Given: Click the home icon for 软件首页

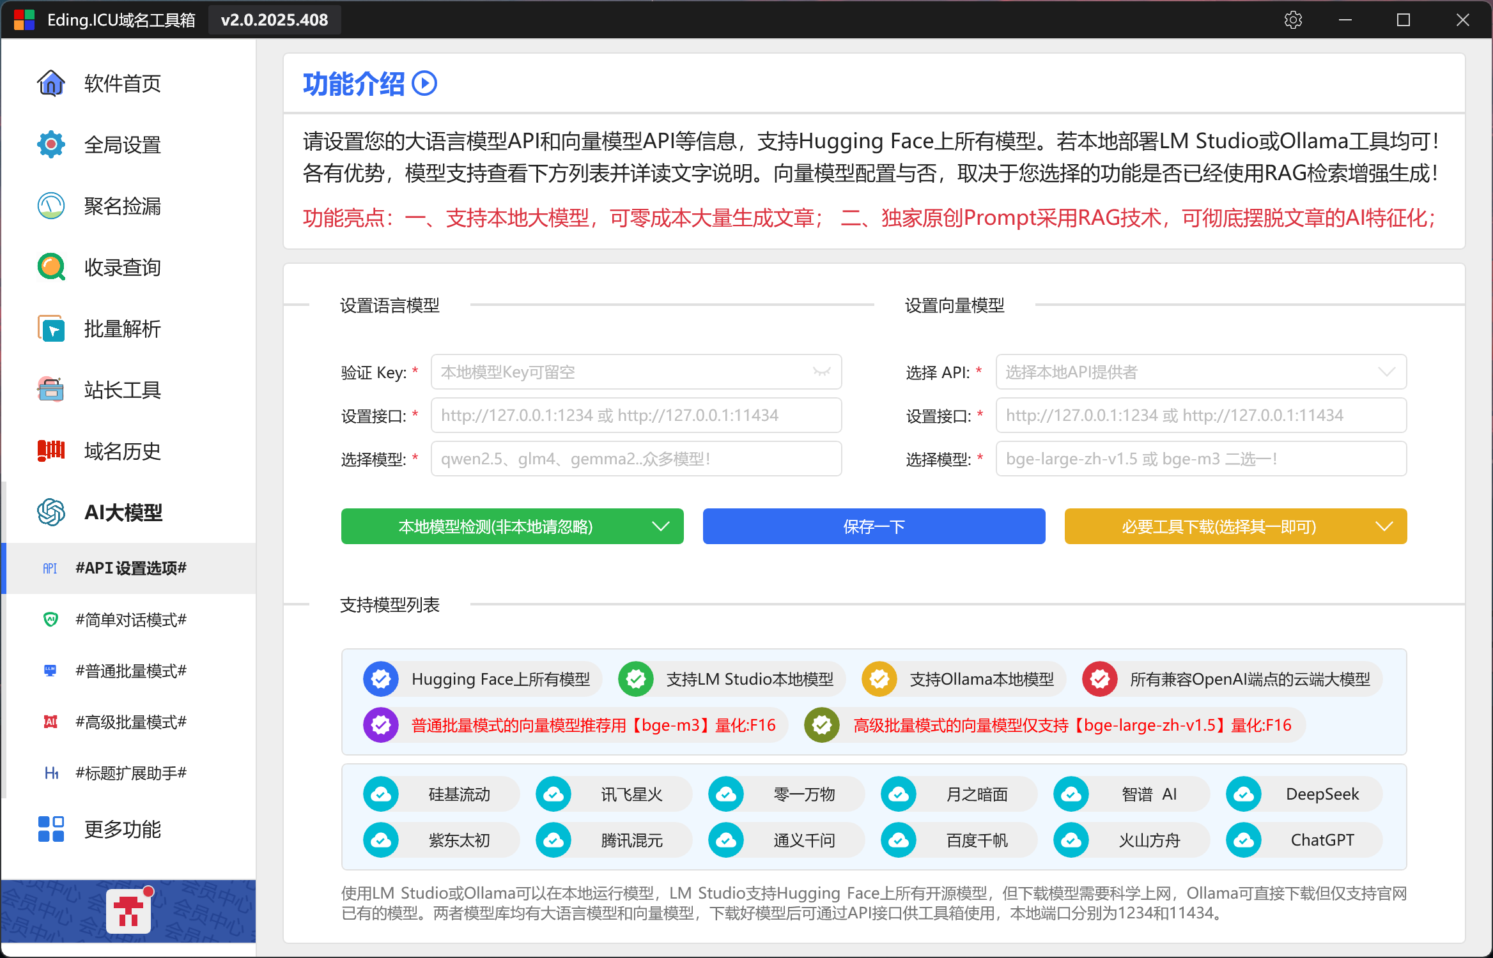Looking at the screenshot, I should click(x=51, y=83).
